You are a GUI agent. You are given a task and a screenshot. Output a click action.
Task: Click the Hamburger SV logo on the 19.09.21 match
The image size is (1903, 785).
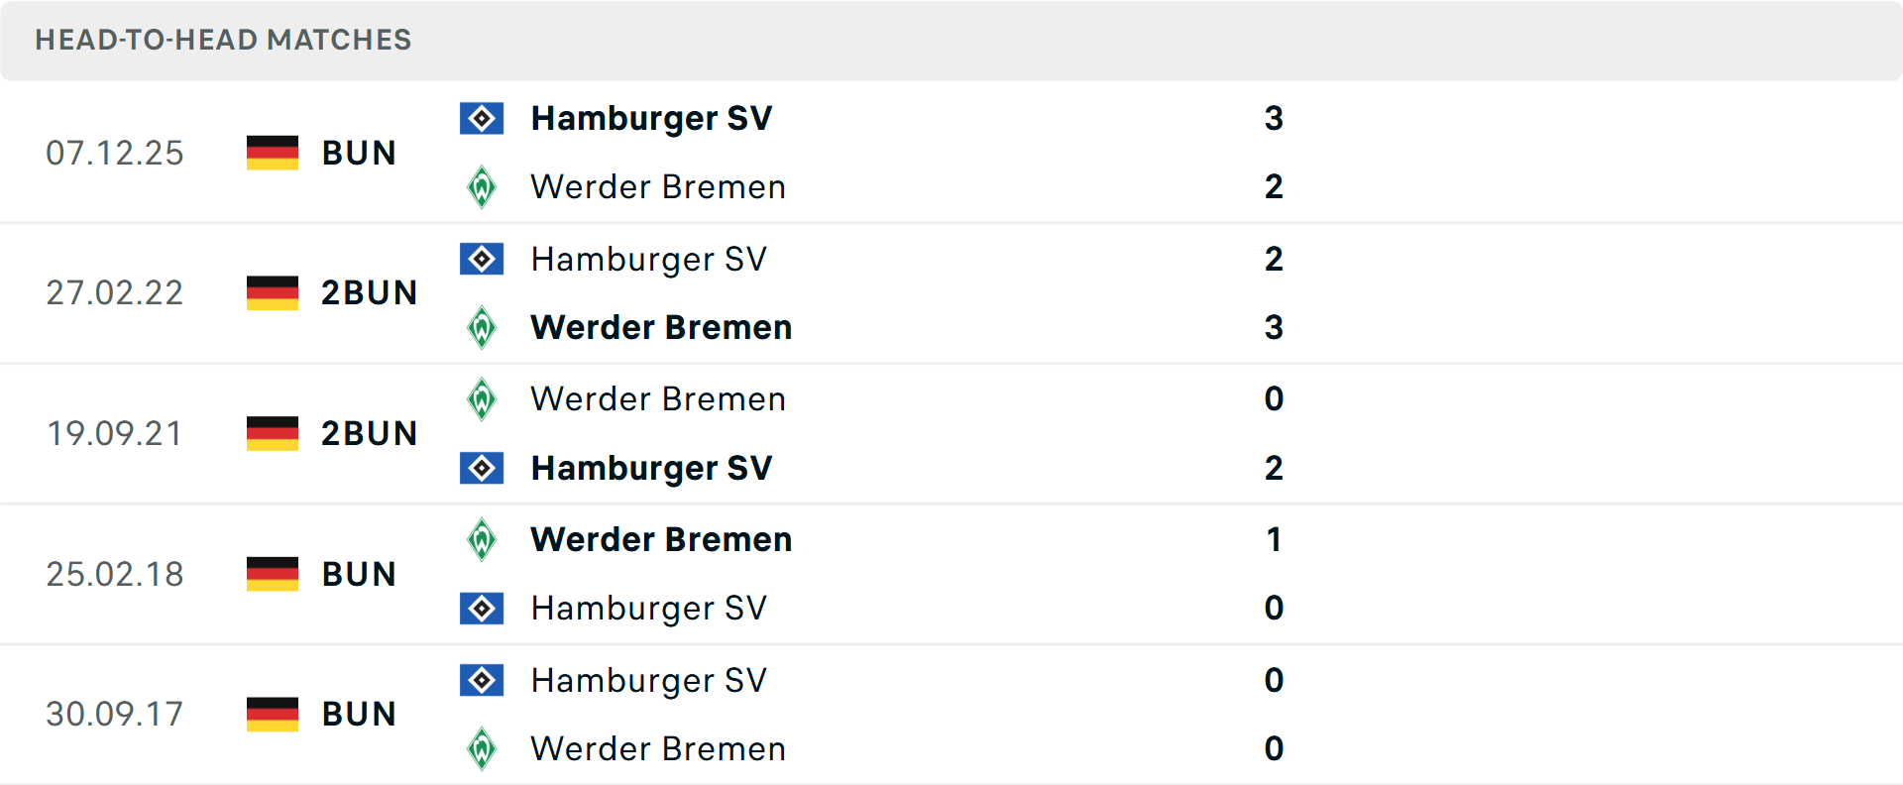pyautogui.click(x=482, y=468)
